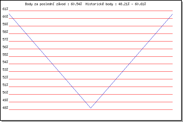Click the 55% y-axis label
Viewport: 183px width, 122px height.
[5, 55]
